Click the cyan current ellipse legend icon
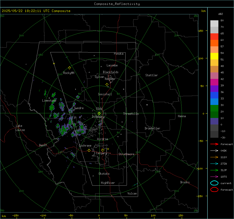This screenshot has height=219, width=234. pos(214,183)
